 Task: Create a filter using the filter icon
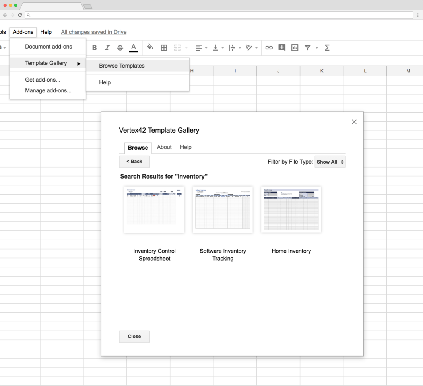coord(307,47)
